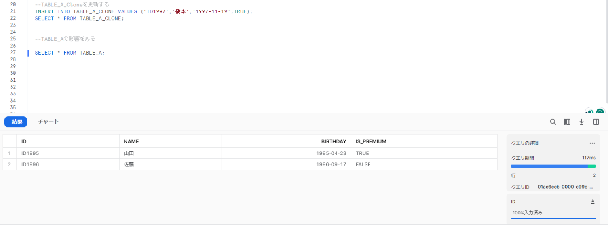Select row number 1 in results

click(x=9, y=153)
